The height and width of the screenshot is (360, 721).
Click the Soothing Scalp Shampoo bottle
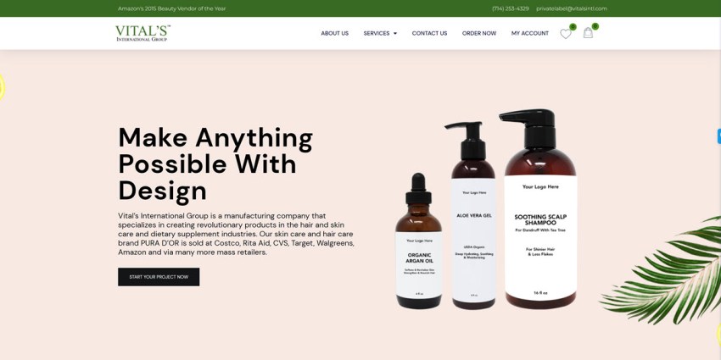pos(539,209)
